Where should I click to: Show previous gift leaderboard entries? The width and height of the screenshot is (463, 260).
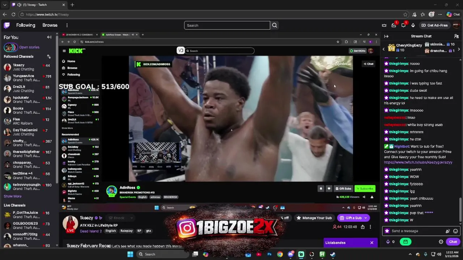click(384, 49)
